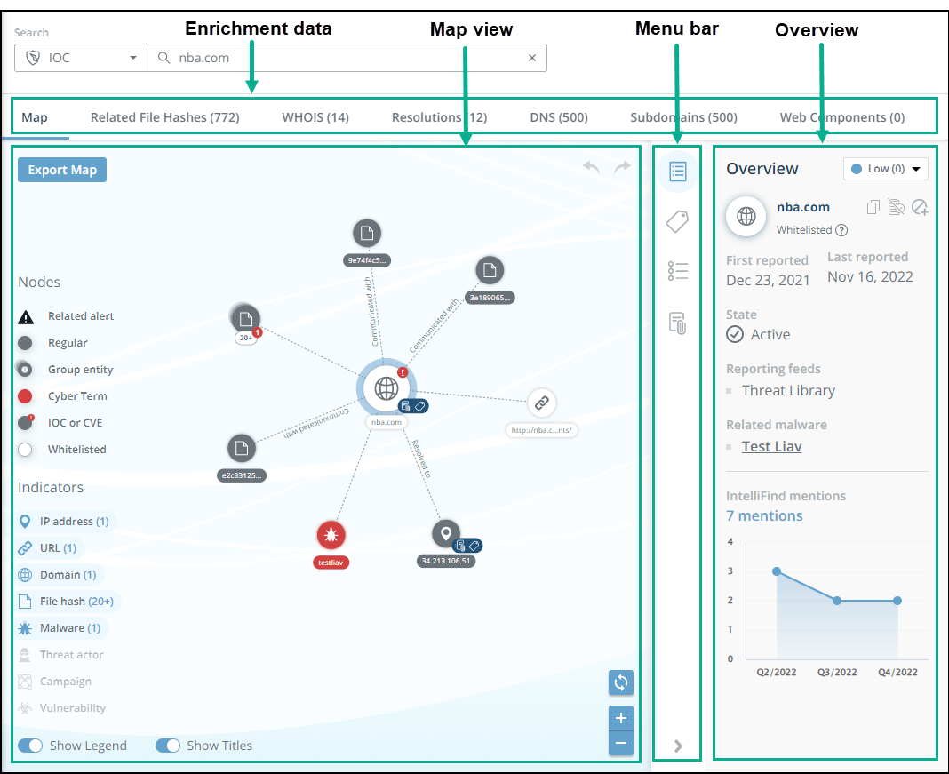949x774 pixels.
Task: Refresh the map layout
Action: (621, 682)
